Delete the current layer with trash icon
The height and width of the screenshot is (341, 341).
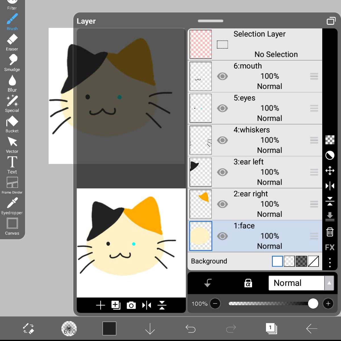[x=330, y=232]
